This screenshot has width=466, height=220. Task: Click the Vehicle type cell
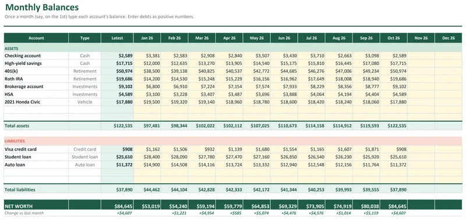click(84, 102)
